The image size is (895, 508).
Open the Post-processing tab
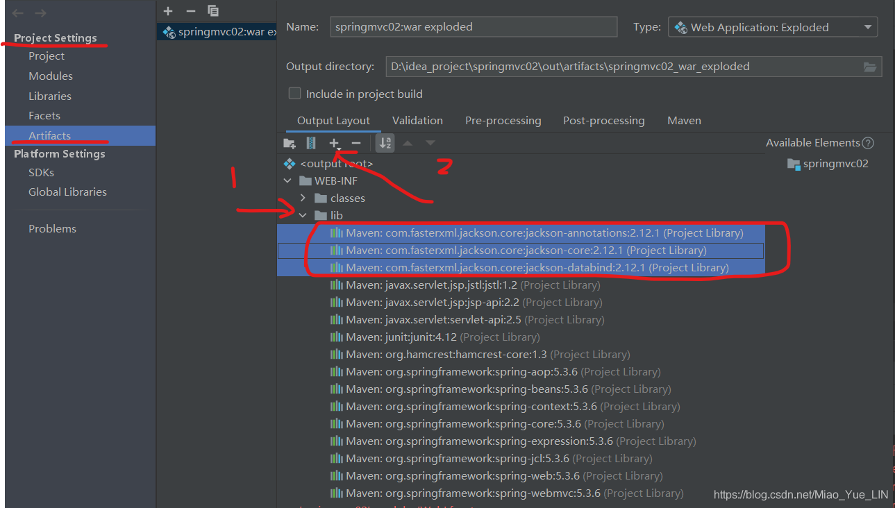click(x=603, y=120)
